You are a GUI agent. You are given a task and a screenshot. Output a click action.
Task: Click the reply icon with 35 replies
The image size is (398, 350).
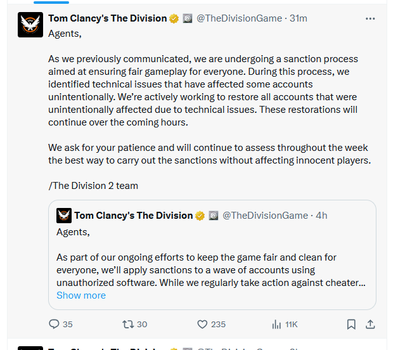click(55, 324)
